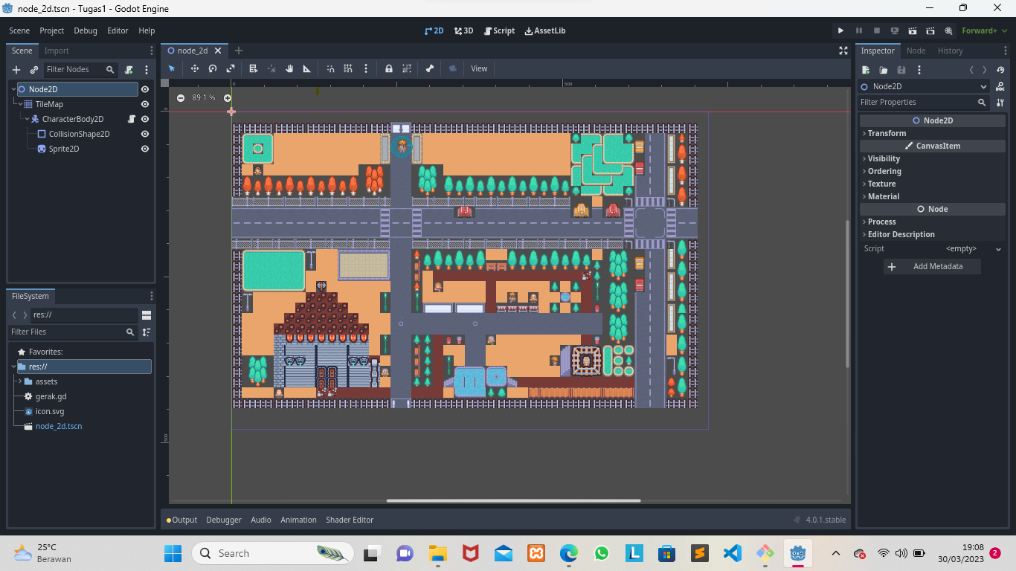Viewport: 1016px width, 571px height.
Task: Toggle visibility of Sprite2D
Action: [x=145, y=149]
